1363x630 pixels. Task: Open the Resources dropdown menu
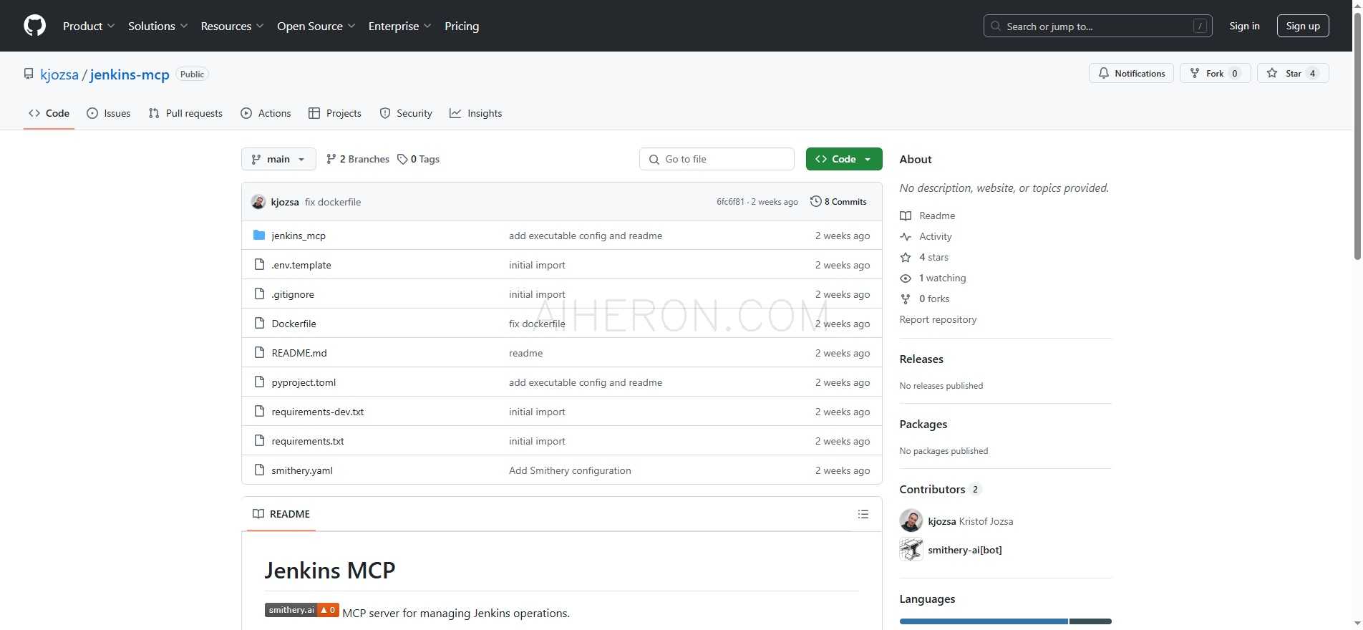click(x=232, y=26)
